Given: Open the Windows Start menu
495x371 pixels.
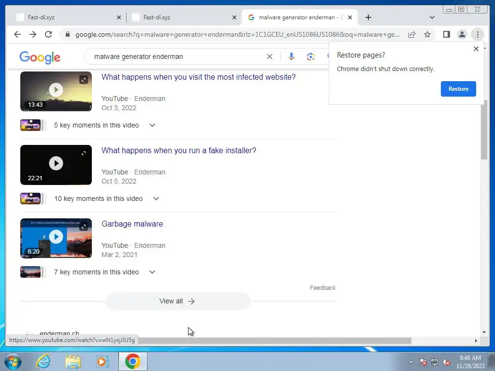Looking at the screenshot, I should (x=12, y=361).
